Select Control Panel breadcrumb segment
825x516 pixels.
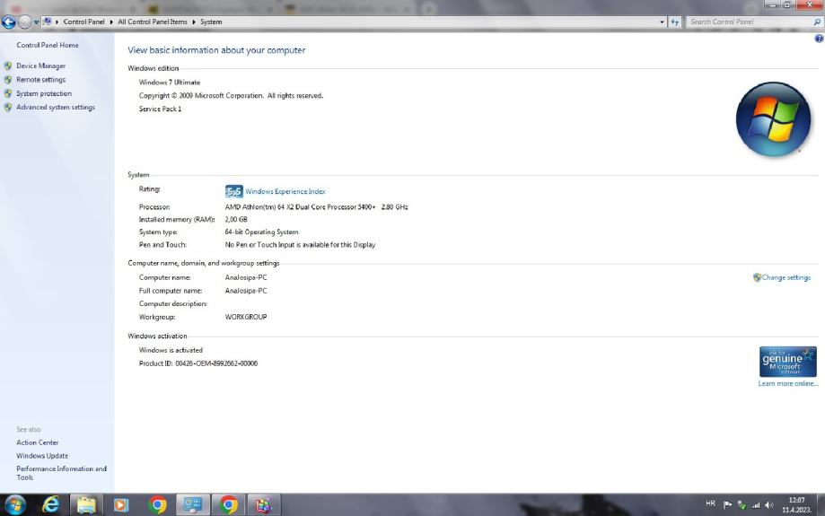83,22
